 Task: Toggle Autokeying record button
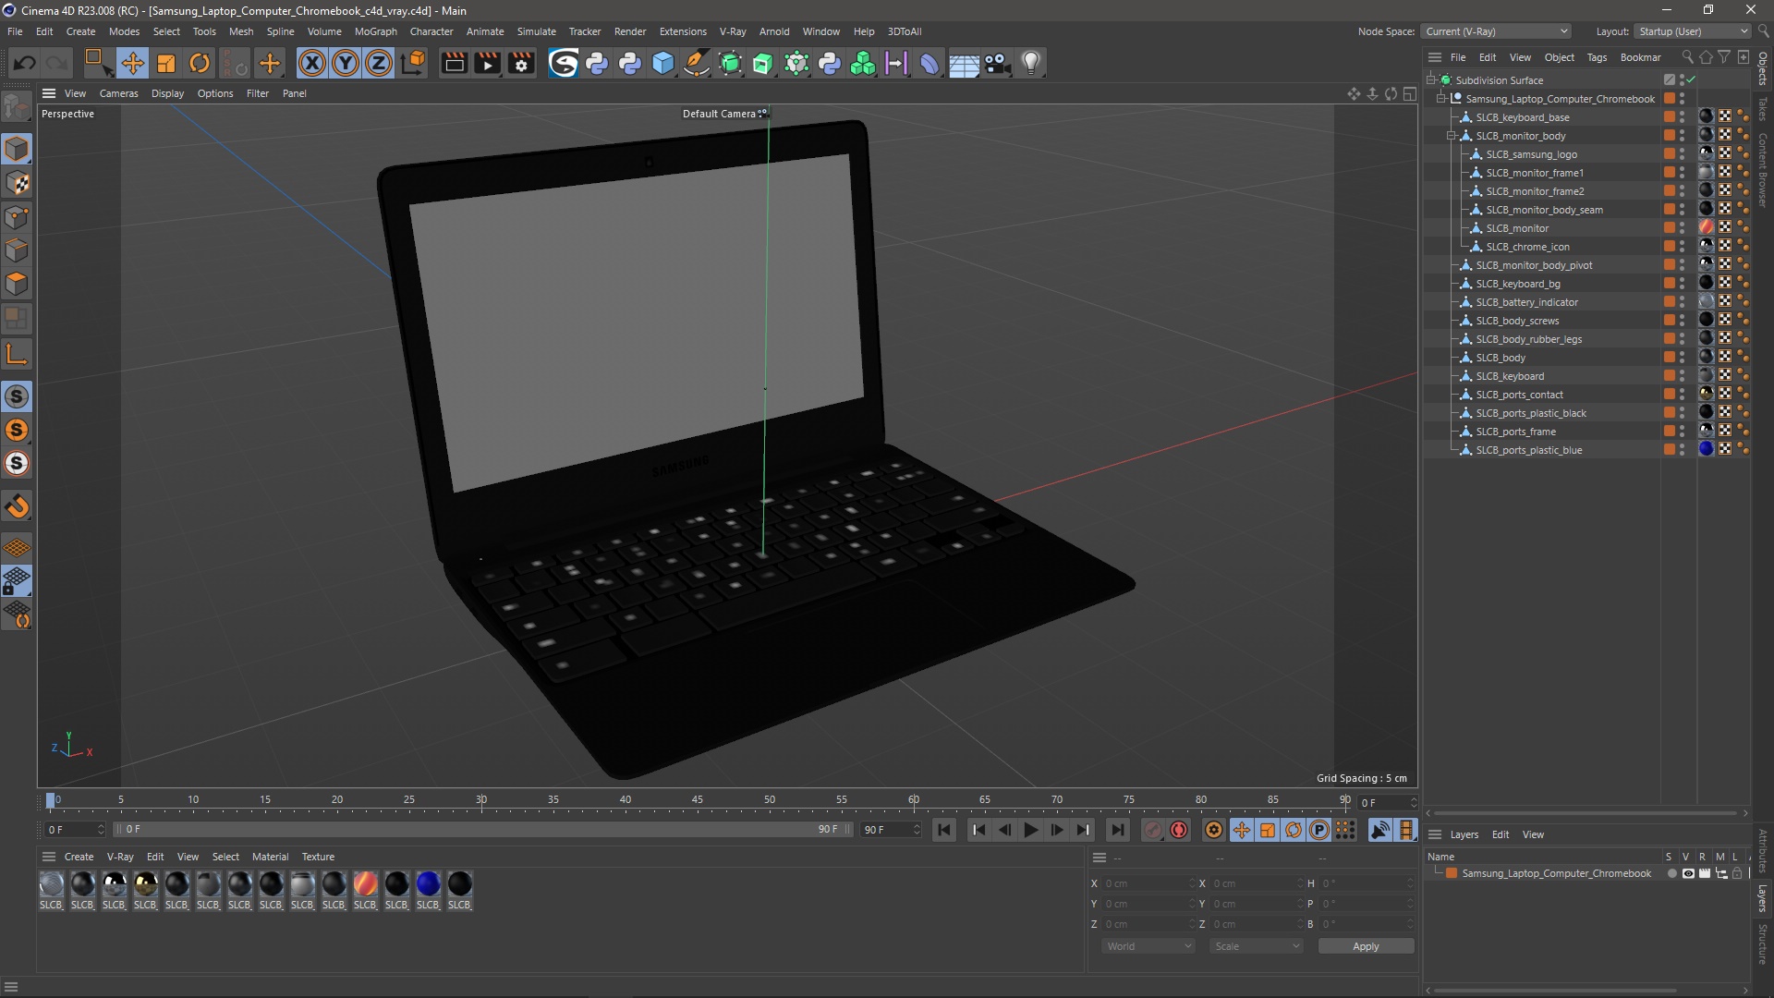(x=1179, y=830)
